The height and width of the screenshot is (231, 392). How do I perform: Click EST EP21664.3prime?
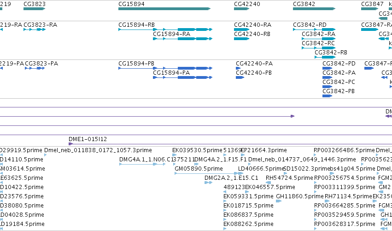tap(243, 155)
